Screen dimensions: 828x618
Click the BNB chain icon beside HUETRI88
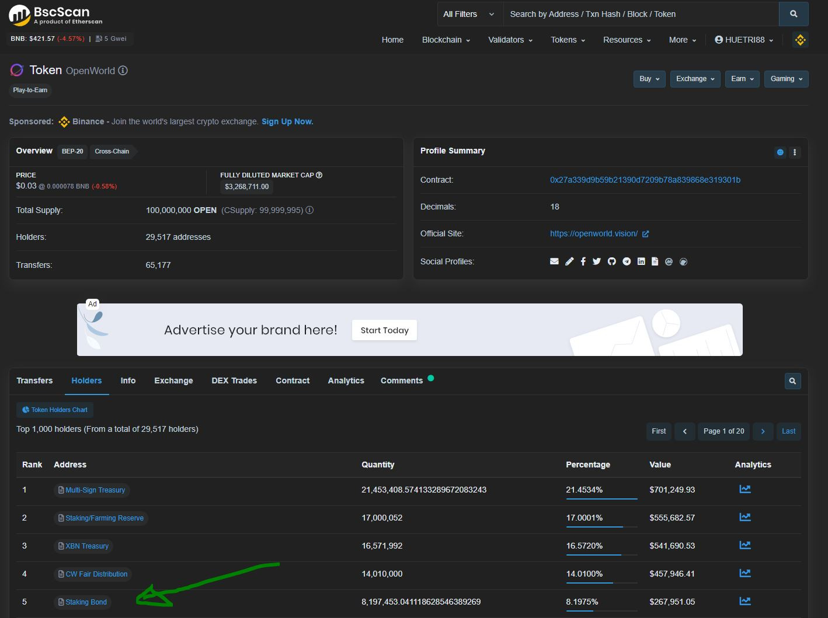800,40
